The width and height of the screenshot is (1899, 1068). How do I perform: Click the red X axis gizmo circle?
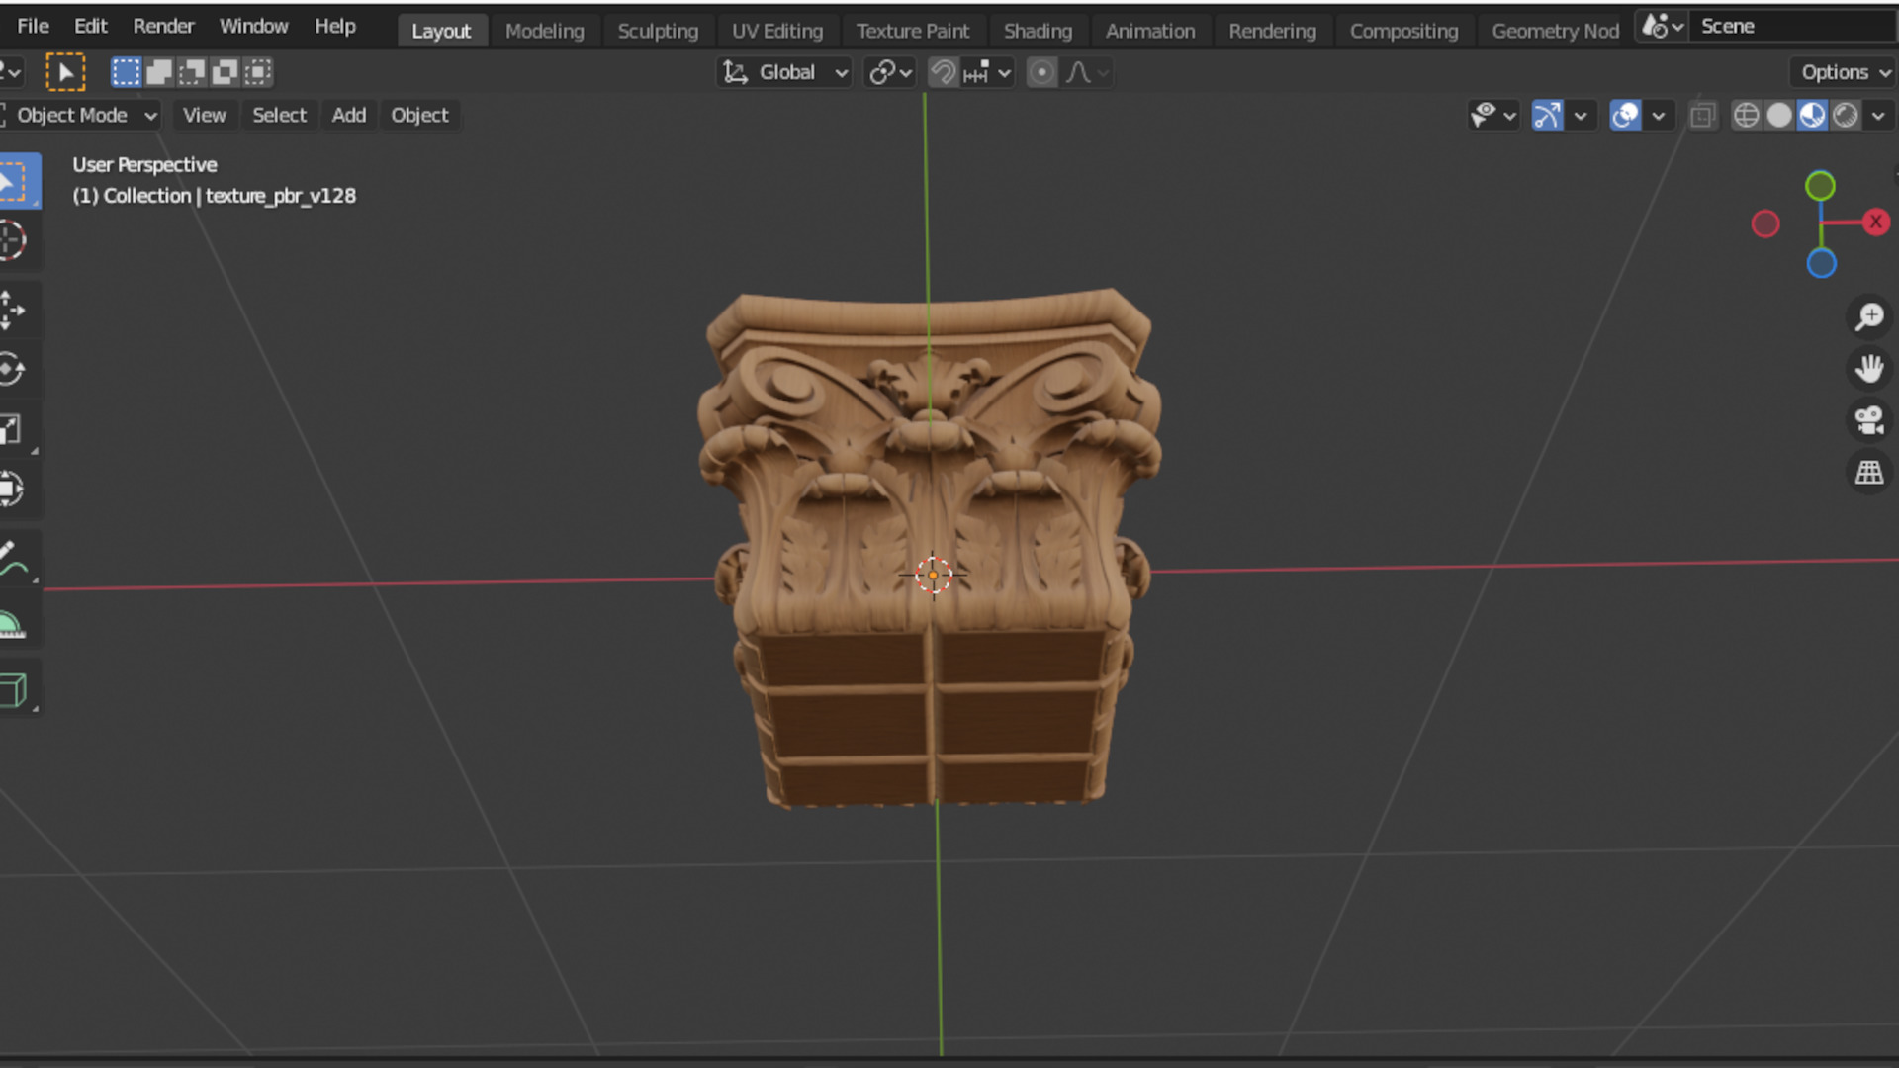click(1875, 222)
